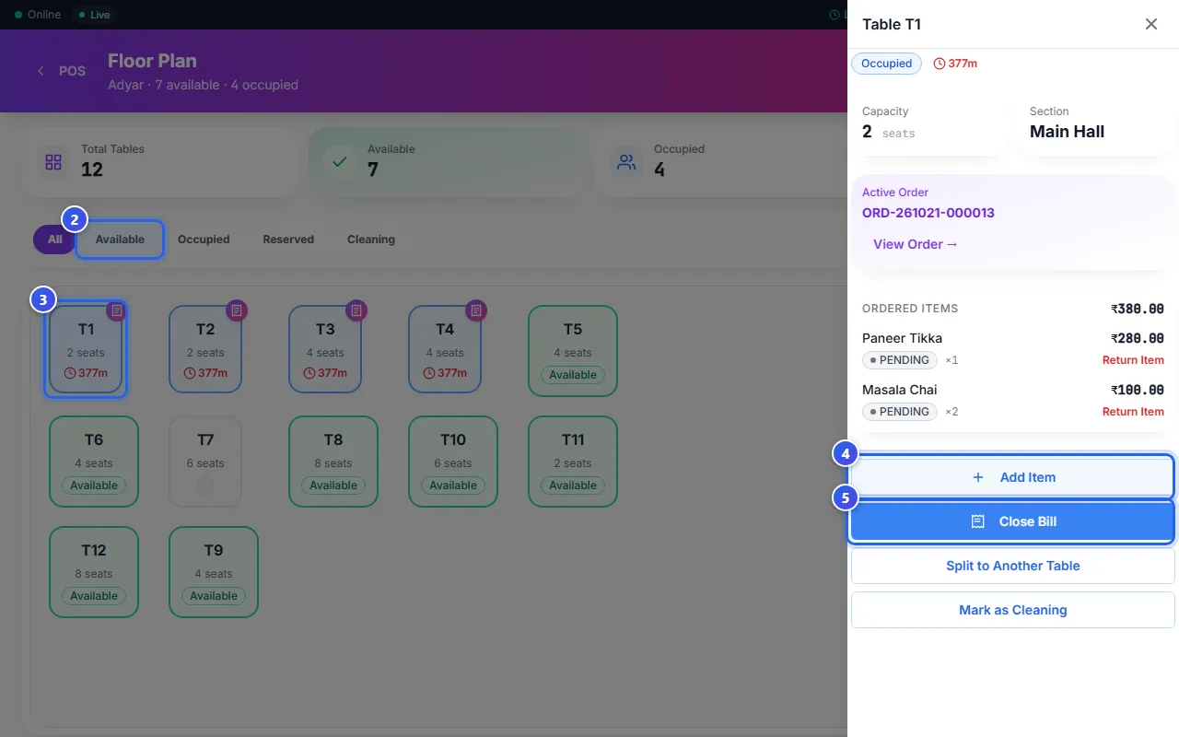Show all tables with the All filter
The width and height of the screenshot is (1179, 737).
tap(55, 240)
